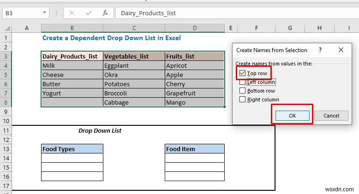Click the formula bar cancel X icon
Viewport: 359px width, 194px height.
[72, 13]
